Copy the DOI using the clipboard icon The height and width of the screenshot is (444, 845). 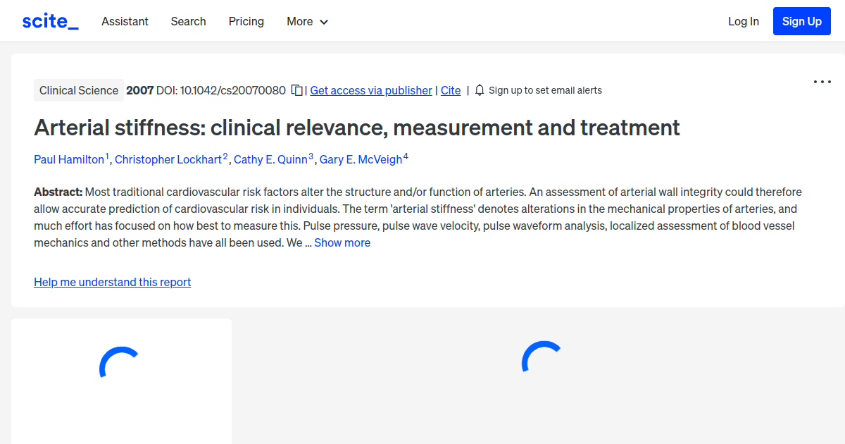pyautogui.click(x=296, y=90)
